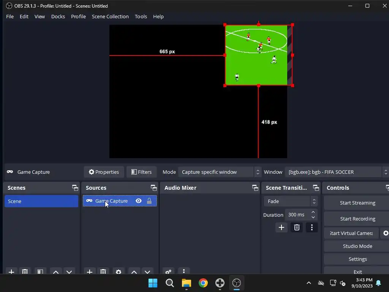Open the Tools menu
The width and height of the screenshot is (389, 292).
coord(141,16)
